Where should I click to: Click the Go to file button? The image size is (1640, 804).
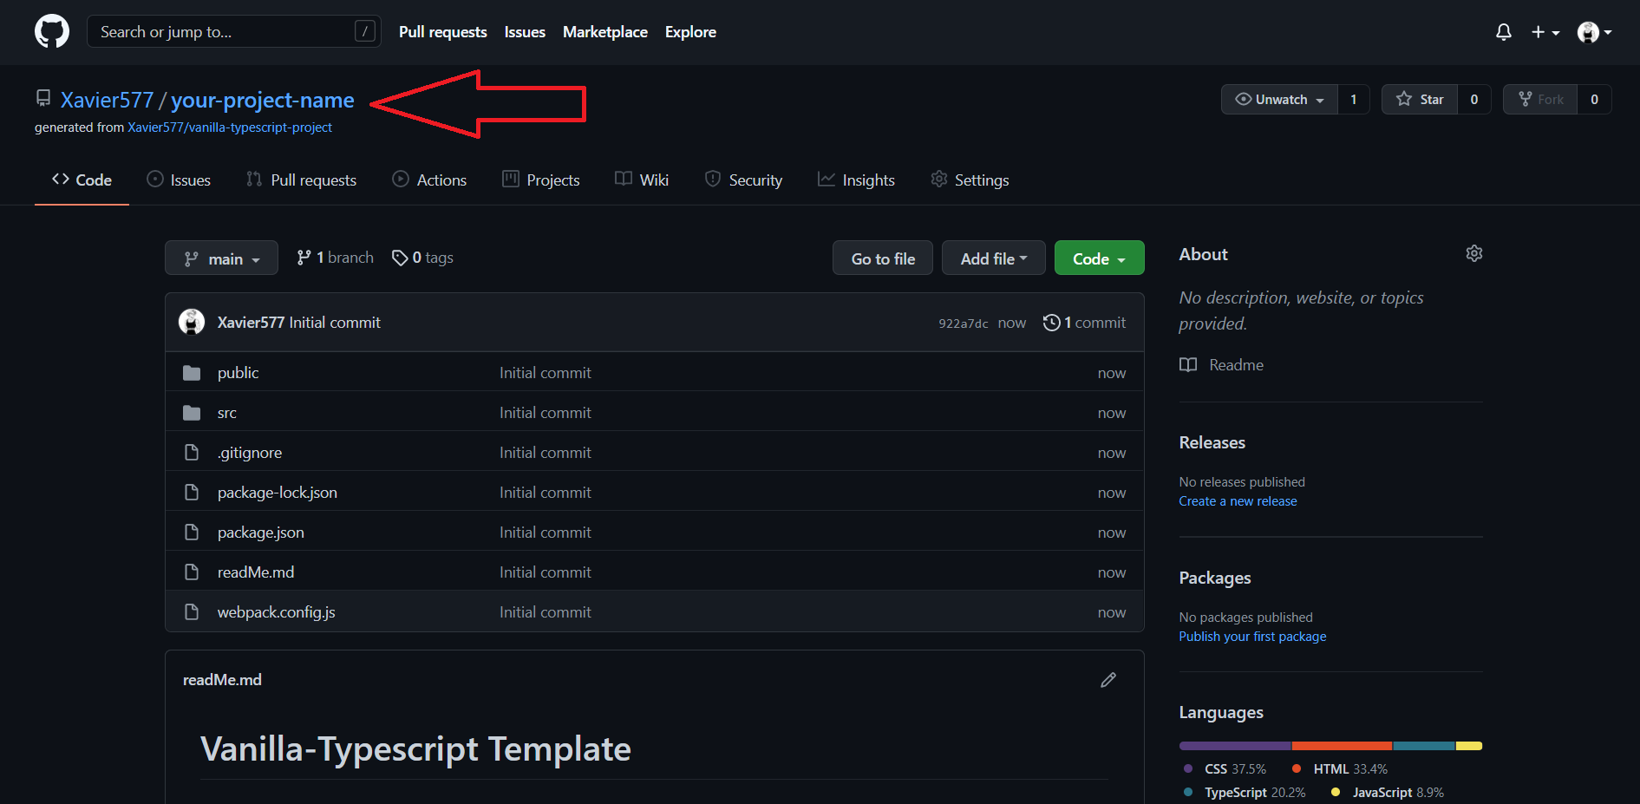coord(883,258)
